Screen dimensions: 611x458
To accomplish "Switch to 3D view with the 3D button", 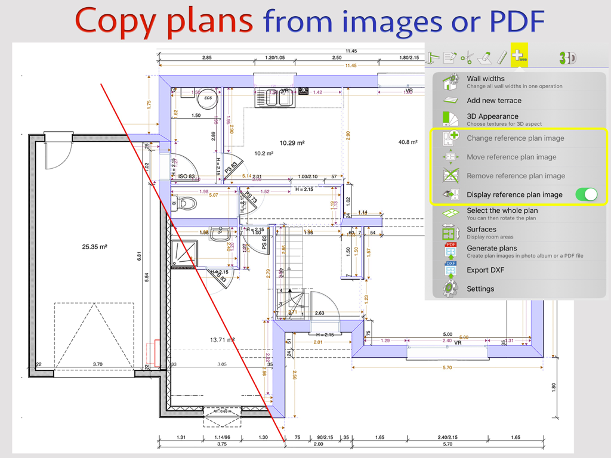I will click(568, 57).
